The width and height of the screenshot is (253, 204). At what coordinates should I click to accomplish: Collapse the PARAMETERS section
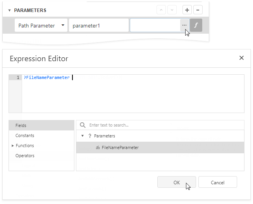(x=10, y=10)
